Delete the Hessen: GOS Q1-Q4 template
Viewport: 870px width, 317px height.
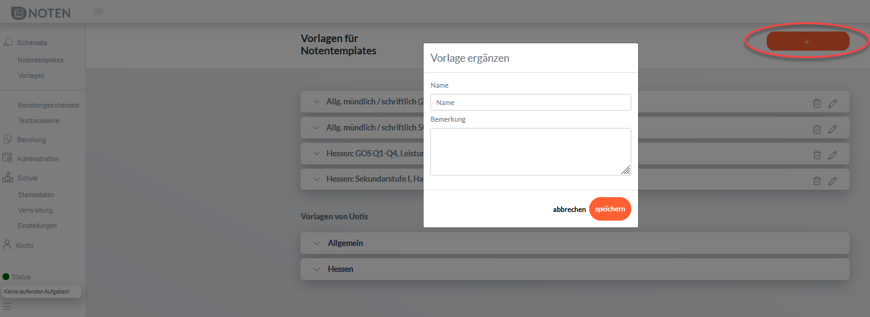pyautogui.click(x=817, y=155)
